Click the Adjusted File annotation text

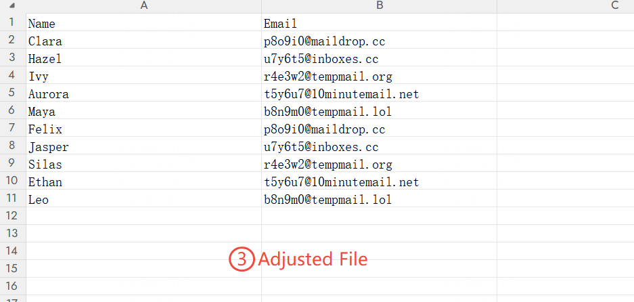[313, 259]
